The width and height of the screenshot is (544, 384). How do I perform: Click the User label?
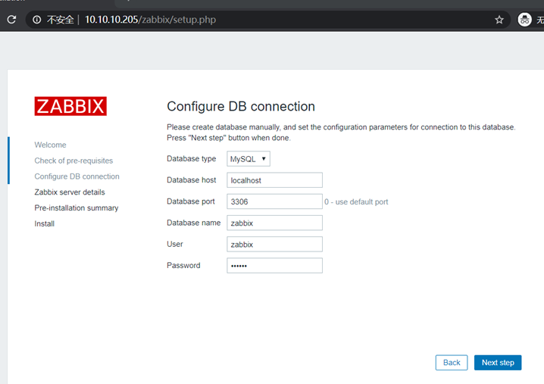point(175,244)
